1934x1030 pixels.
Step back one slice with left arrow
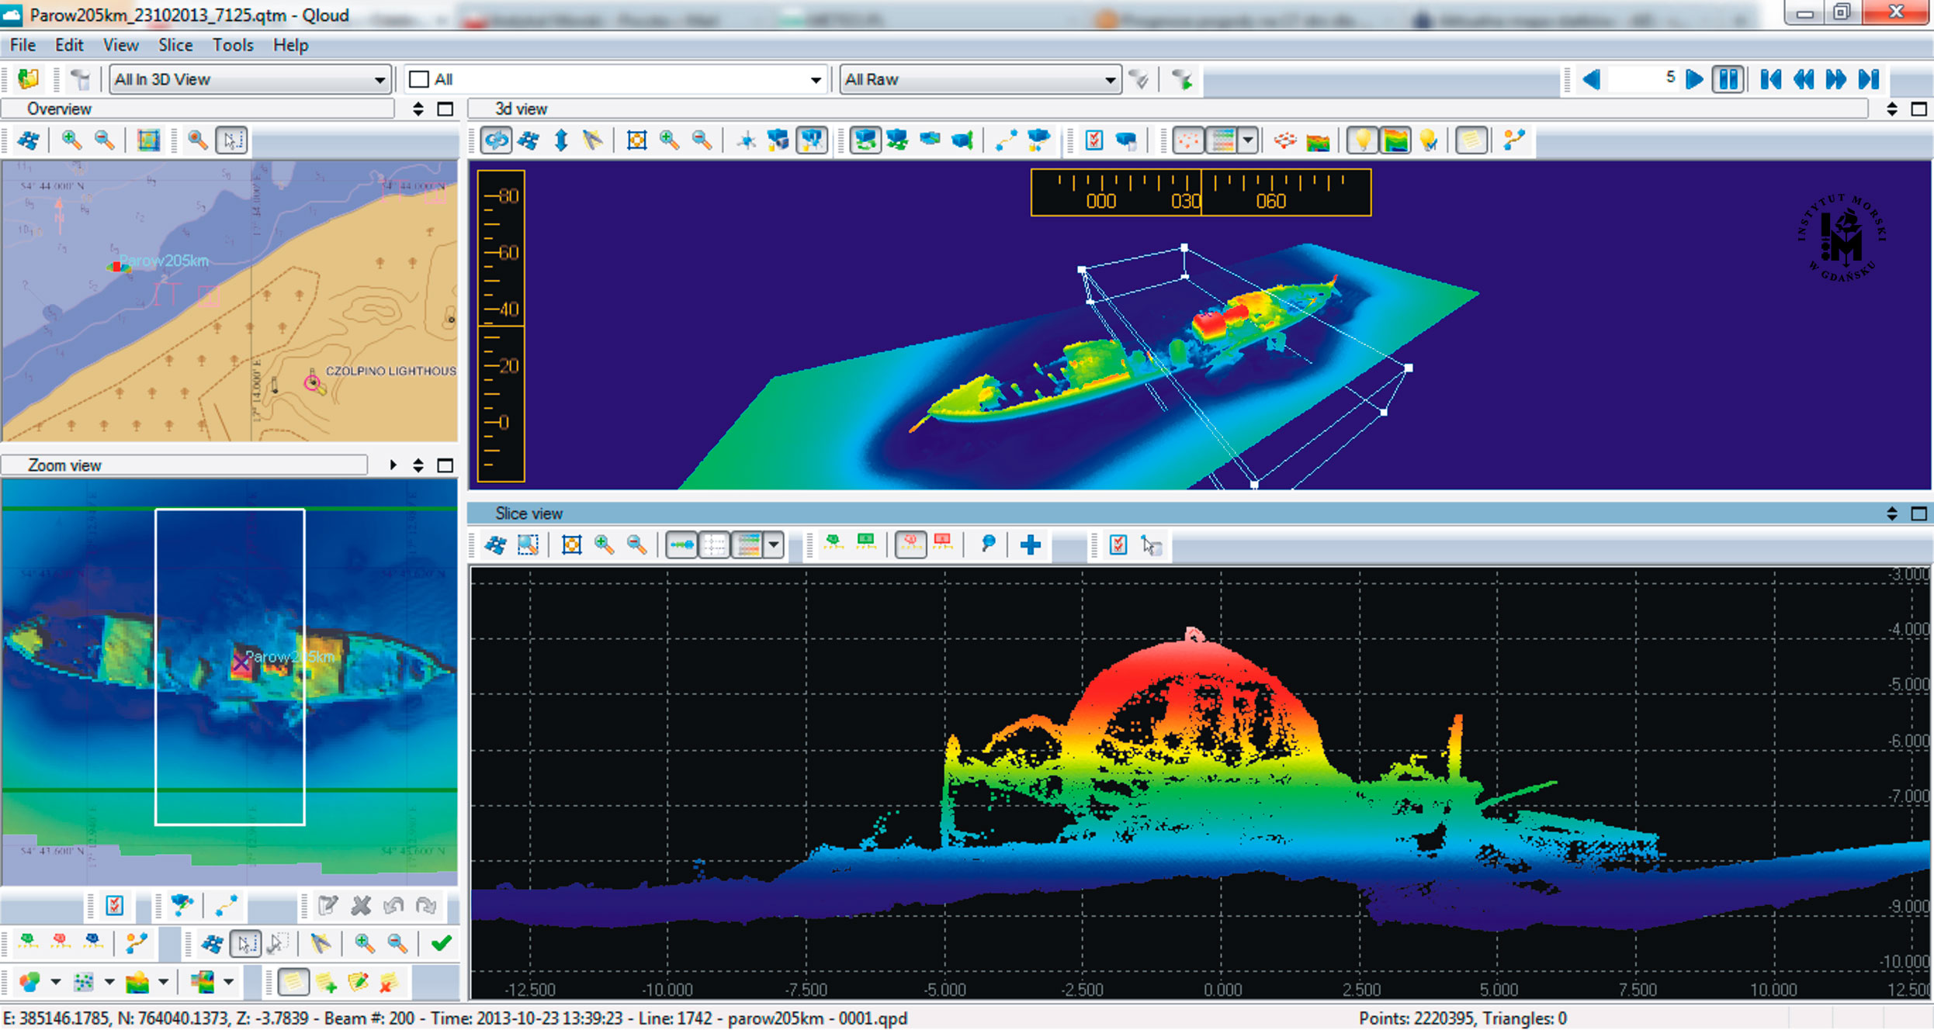point(1591,79)
